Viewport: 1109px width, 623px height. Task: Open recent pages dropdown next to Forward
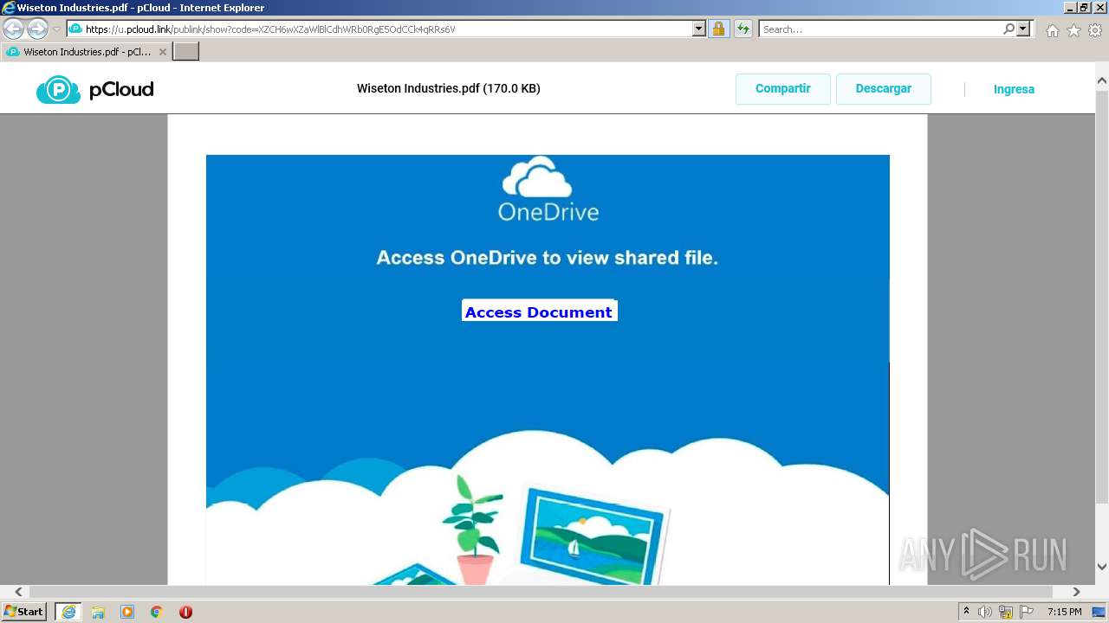(56, 29)
